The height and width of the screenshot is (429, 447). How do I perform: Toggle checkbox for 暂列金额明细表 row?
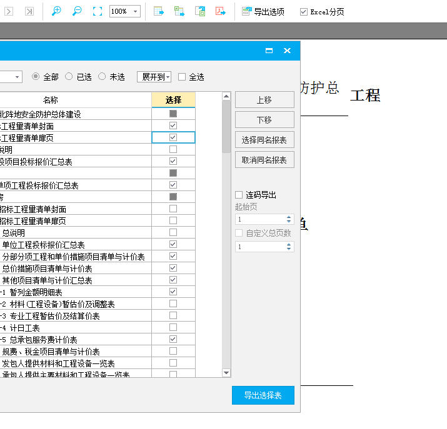click(x=173, y=292)
